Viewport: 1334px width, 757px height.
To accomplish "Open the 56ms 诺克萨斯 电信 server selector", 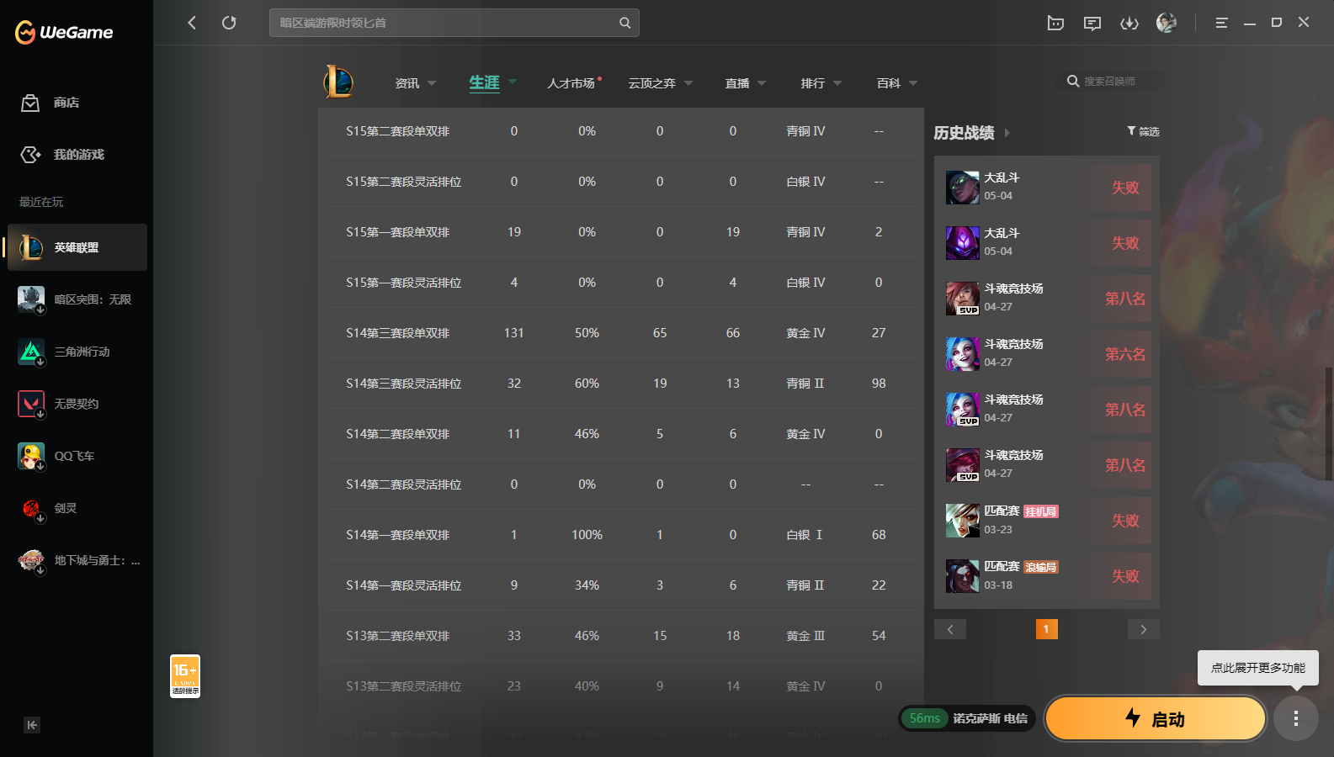I will (967, 718).
